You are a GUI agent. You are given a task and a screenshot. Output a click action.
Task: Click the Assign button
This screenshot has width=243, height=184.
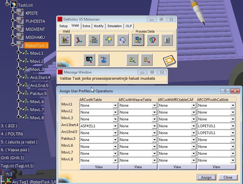206,177
